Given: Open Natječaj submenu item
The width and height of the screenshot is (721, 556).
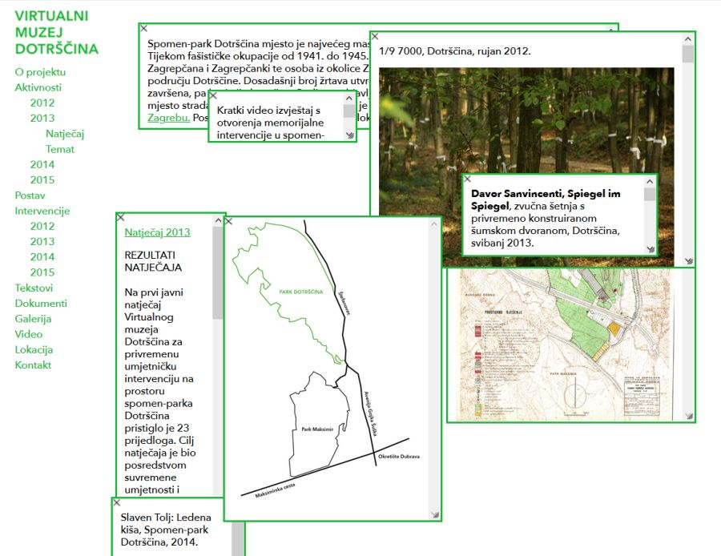Looking at the screenshot, I should (65, 134).
